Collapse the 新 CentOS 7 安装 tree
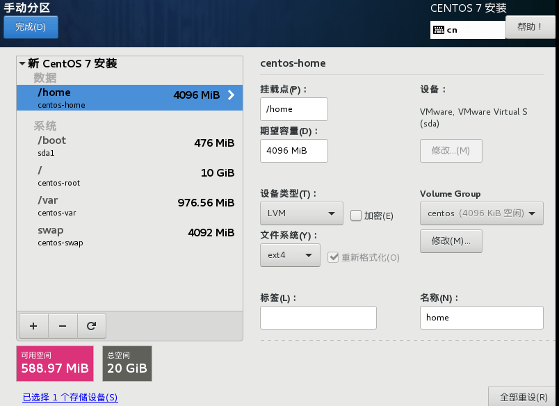This screenshot has width=559, height=406. [x=23, y=64]
